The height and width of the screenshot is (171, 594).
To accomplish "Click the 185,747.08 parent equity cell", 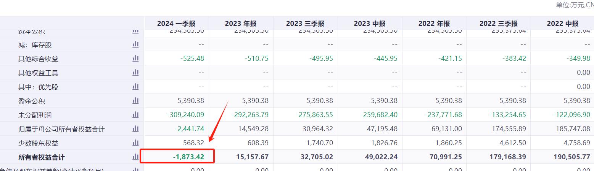I will tap(573, 129).
